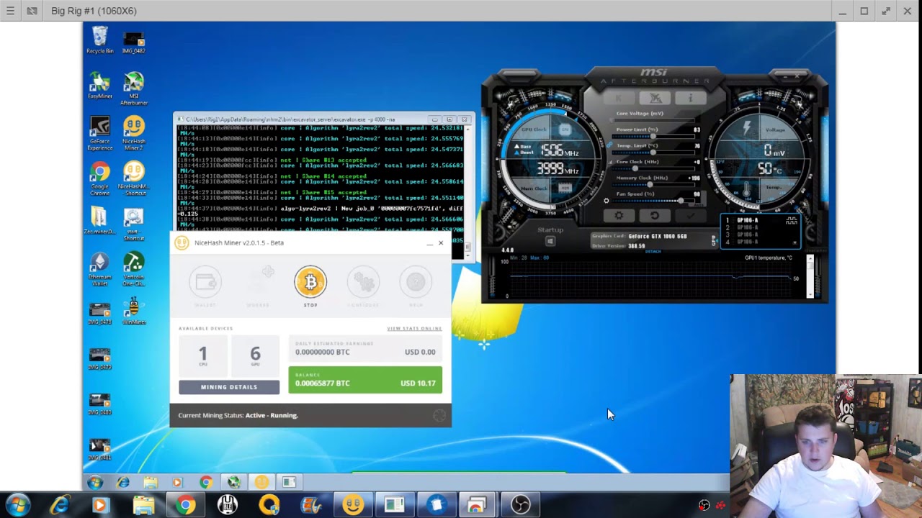Open the VIEW STATS ONLINE link
Image resolution: width=922 pixels, height=518 pixels.
[x=414, y=328]
